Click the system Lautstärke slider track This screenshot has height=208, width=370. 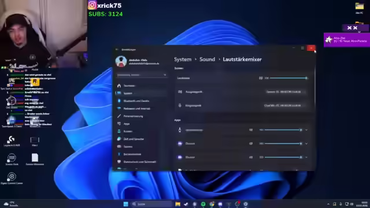(x=288, y=78)
